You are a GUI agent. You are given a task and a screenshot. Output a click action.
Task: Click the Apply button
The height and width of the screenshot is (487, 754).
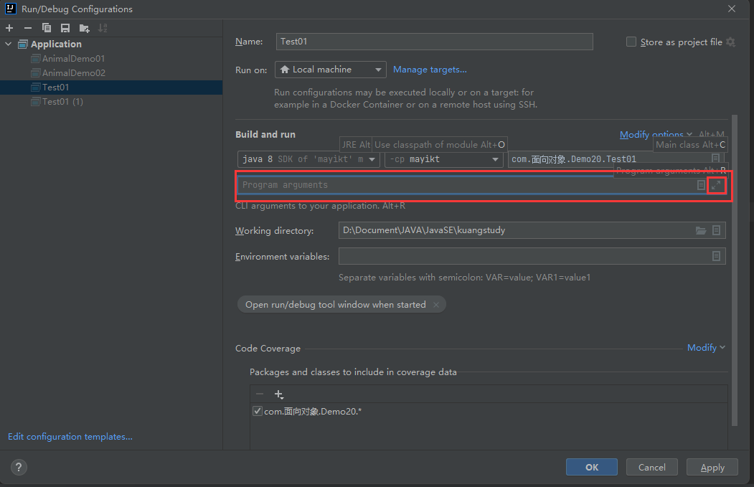tap(712, 468)
